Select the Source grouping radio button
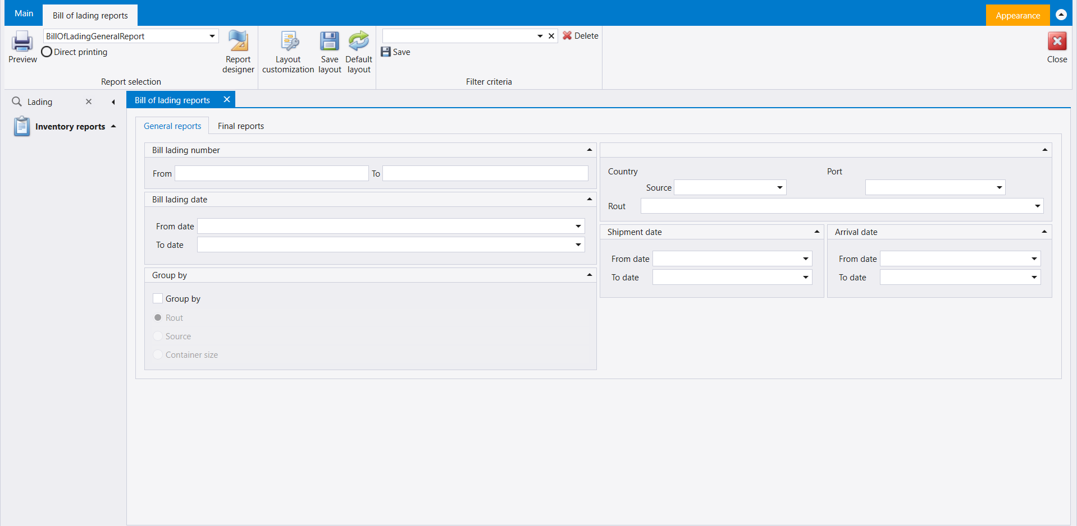The width and height of the screenshot is (1077, 526). coord(158,336)
